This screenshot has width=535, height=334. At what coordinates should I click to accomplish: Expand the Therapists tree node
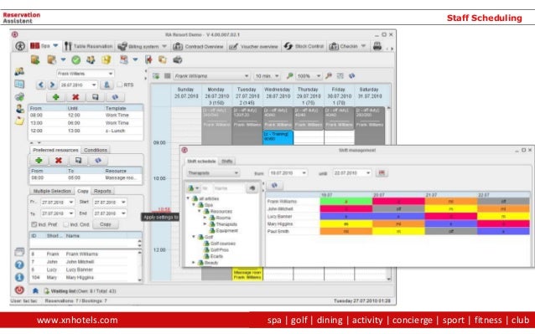pyautogui.click(x=205, y=224)
